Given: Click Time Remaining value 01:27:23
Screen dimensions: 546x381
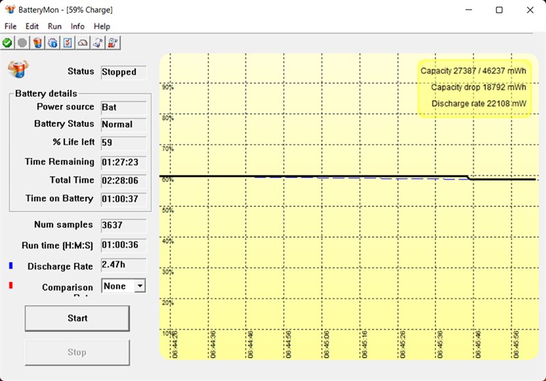Looking at the screenshot, I should [124, 162].
